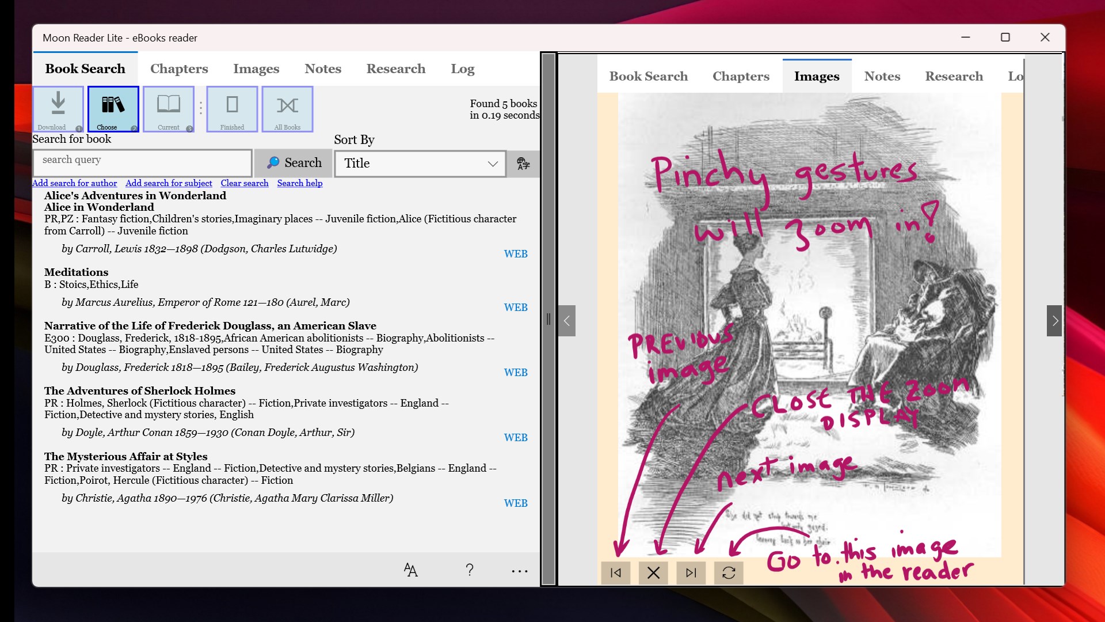The width and height of the screenshot is (1105, 622).
Task: Select the Choose bookshelf icon
Action: pyautogui.click(x=113, y=109)
